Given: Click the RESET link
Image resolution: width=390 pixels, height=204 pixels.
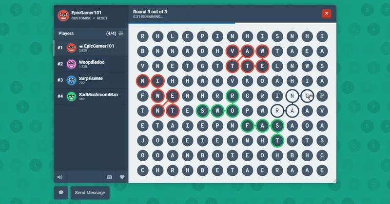Looking at the screenshot, I should pyautogui.click(x=102, y=18).
